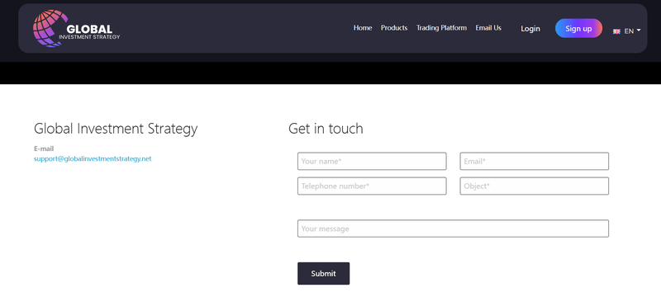Focus the Email input field

click(534, 161)
